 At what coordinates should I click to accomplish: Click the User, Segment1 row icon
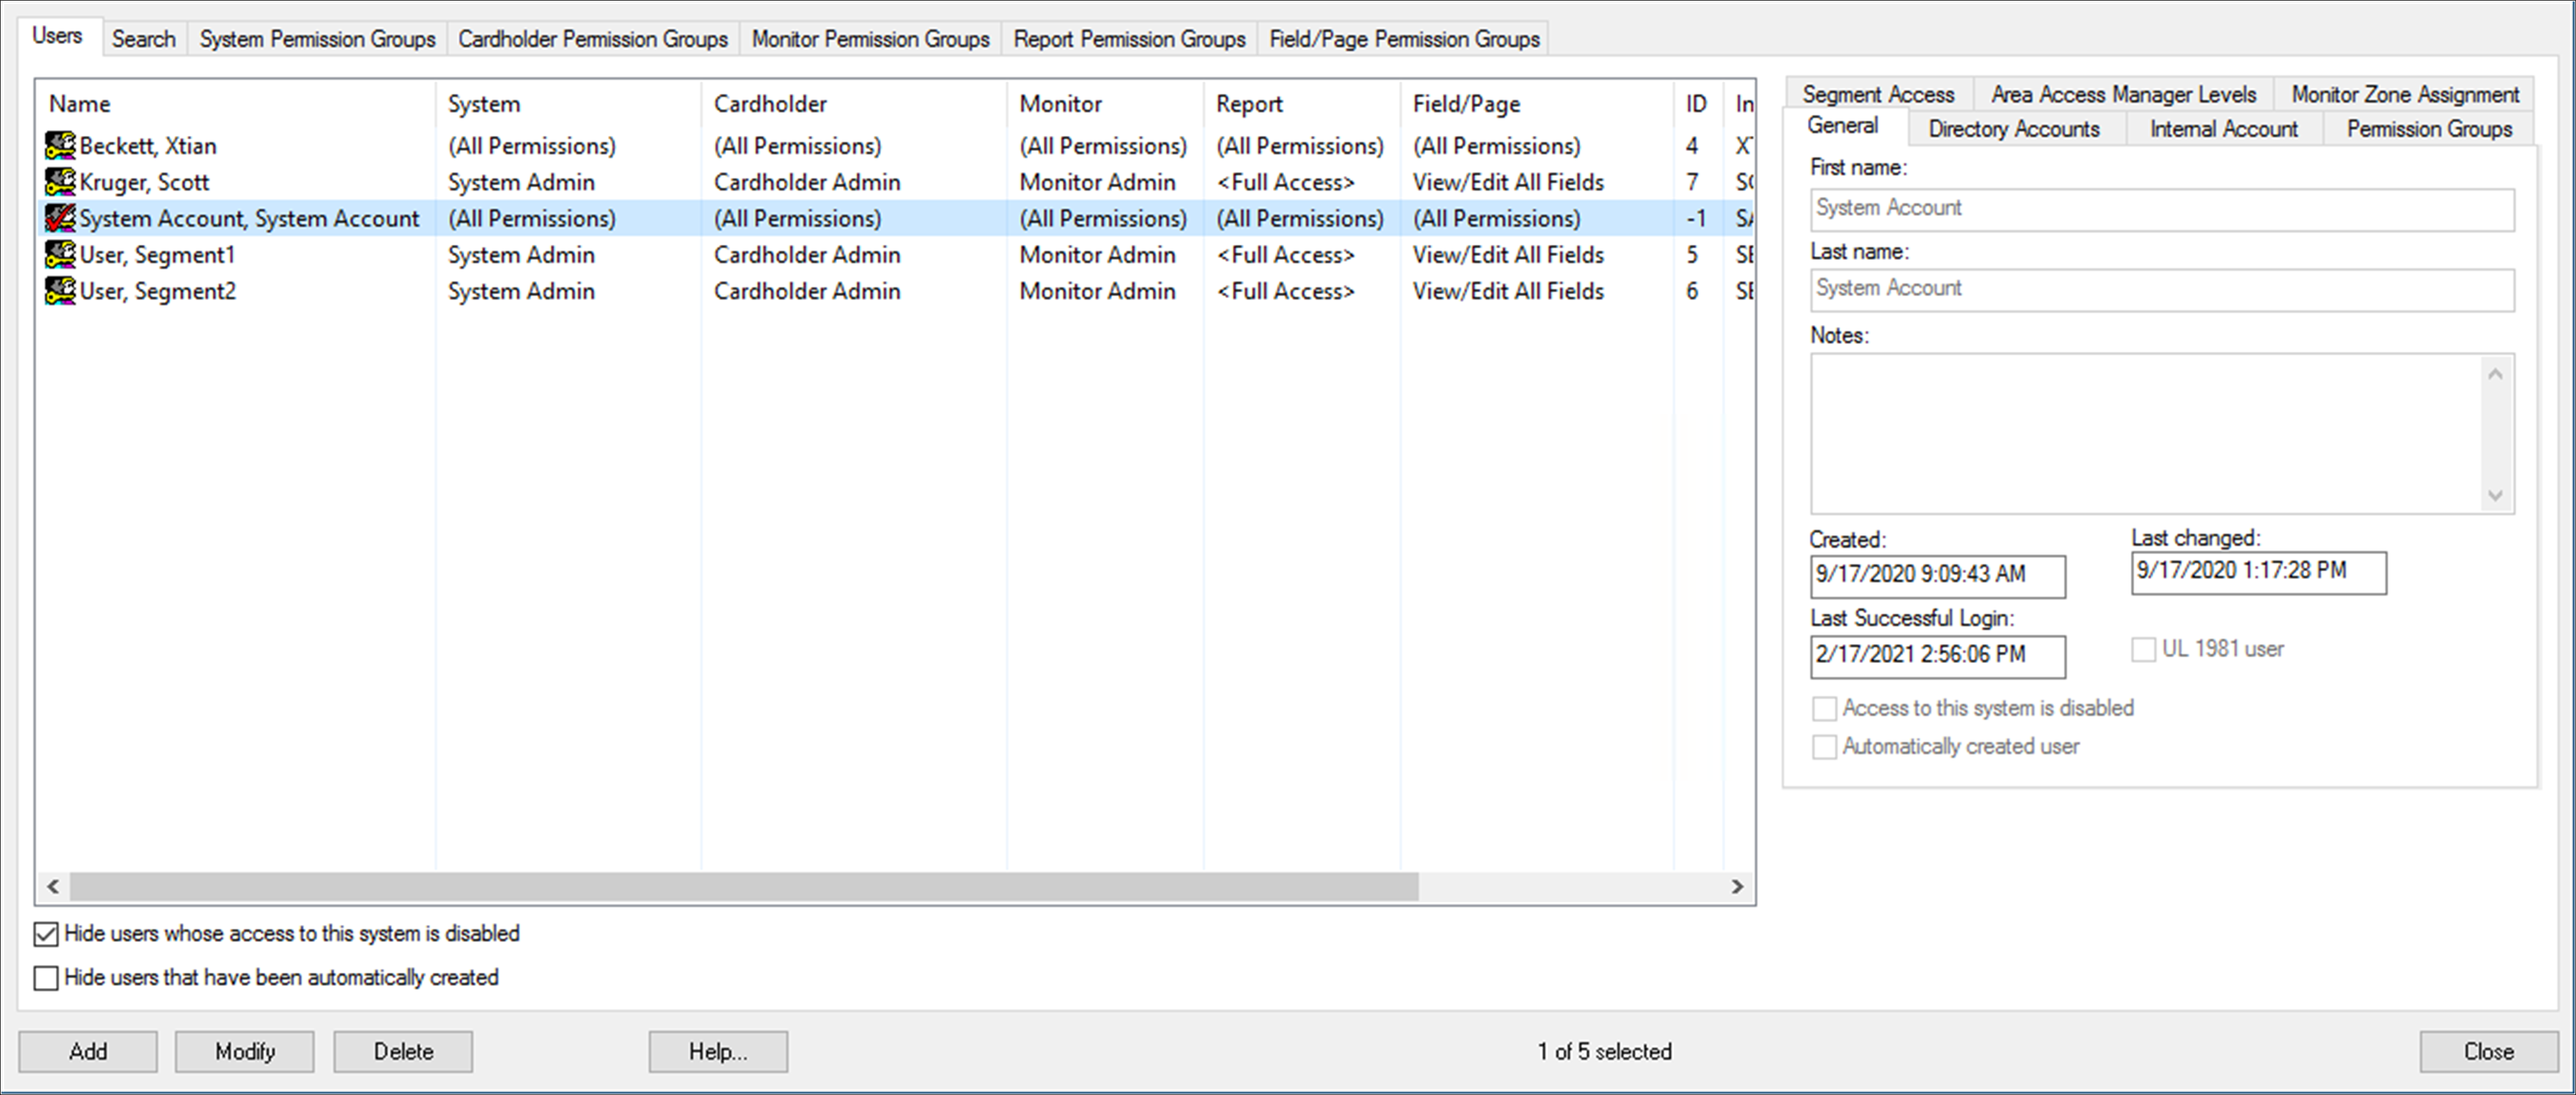60,255
